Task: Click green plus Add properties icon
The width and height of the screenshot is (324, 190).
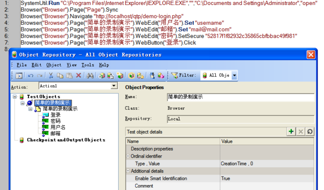Action: (291, 131)
